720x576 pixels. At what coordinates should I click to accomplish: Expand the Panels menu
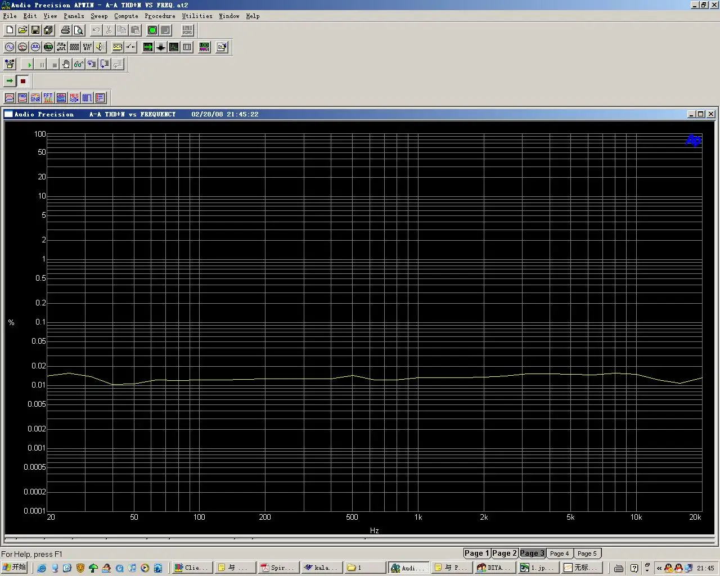point(74,16)
